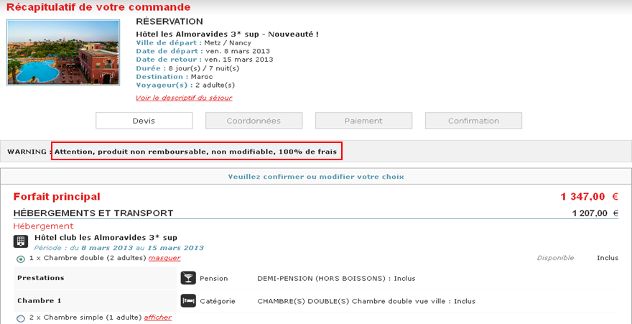Click the cocktail glass Pension icon
The width and height of the screenshot is (632, 324).
click(187, 278)
